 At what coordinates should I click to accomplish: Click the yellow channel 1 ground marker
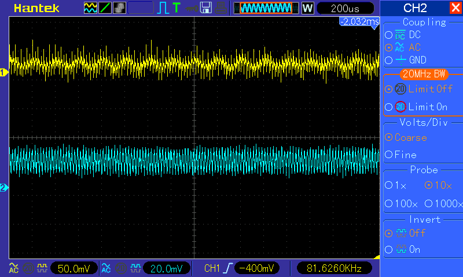click(4, 72)
